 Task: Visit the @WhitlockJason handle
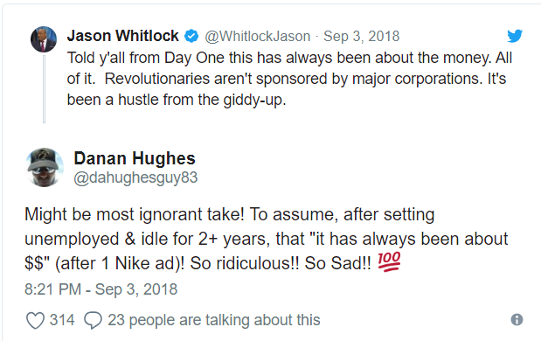pyautogui.click(x=257, y=36)
